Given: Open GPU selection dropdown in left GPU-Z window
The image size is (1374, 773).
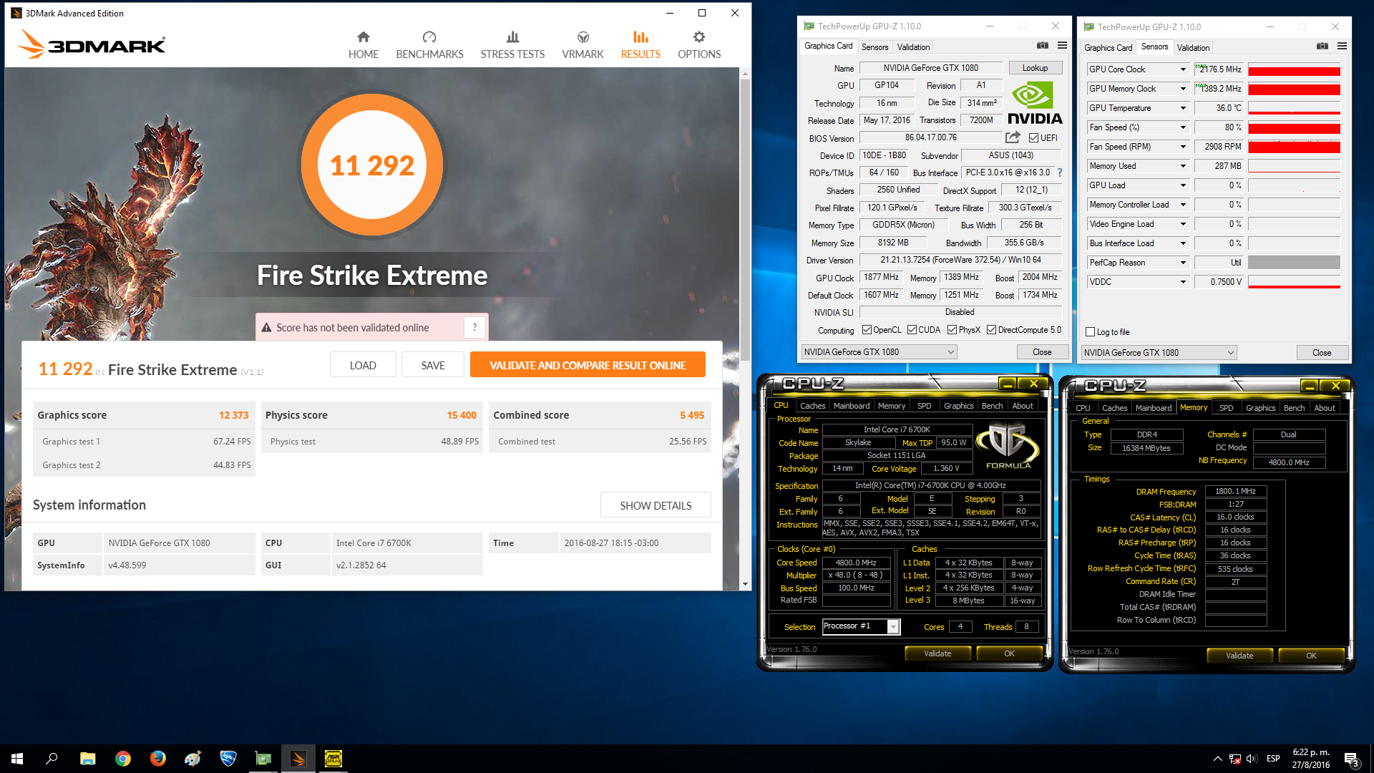Looking at the screenshot, I should pyautogui.click(x=879, y=352).
